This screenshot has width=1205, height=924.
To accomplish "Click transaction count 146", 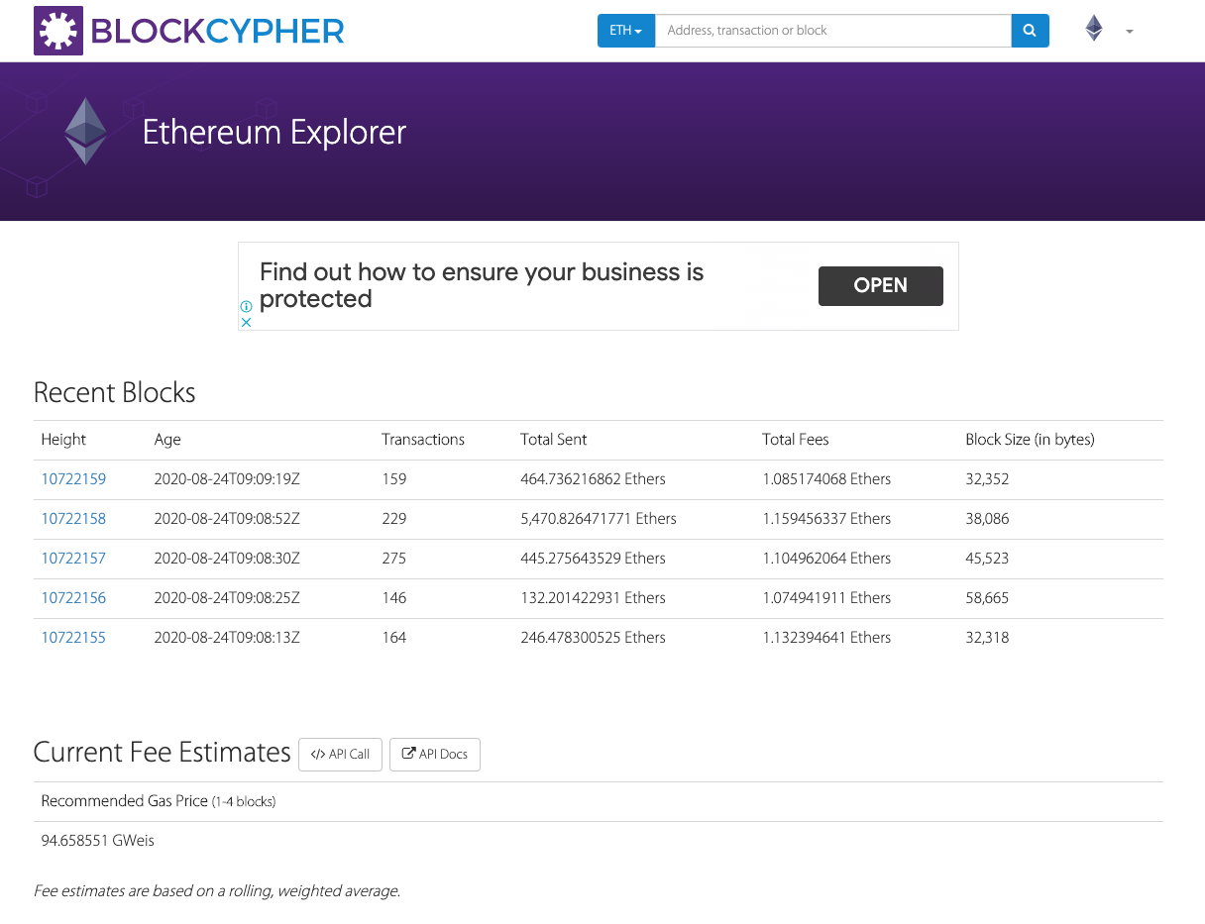I will pos(394,598).
